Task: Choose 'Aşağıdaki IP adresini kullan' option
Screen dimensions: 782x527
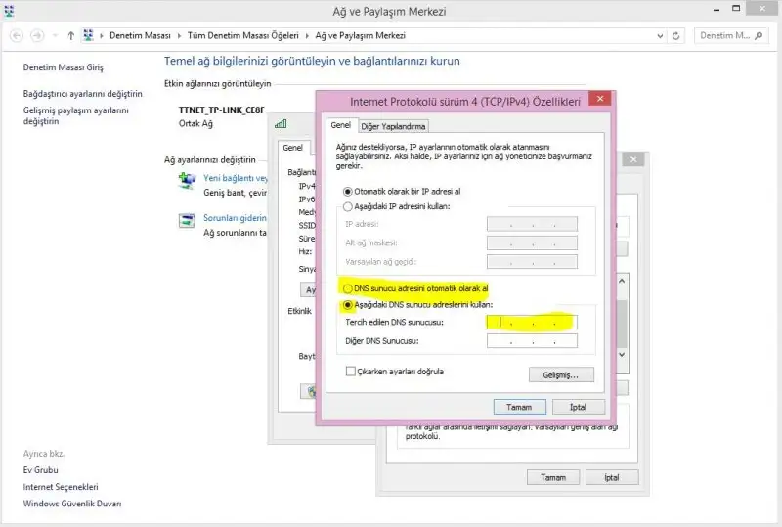Action: (347, 206)
